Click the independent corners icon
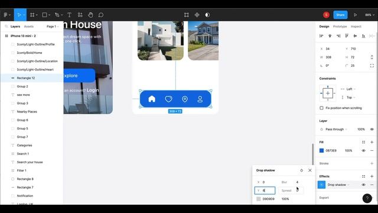The image size is (378, 213). coord(372,66)
